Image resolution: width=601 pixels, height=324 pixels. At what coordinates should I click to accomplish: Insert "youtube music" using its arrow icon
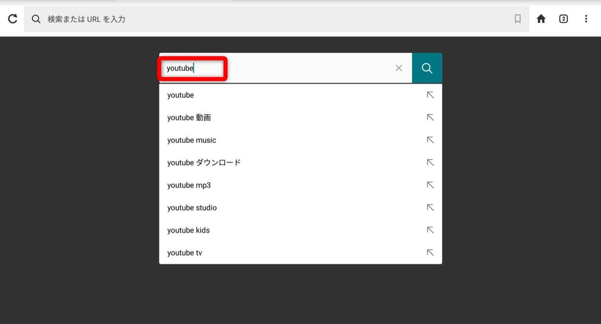coord(430,140)
